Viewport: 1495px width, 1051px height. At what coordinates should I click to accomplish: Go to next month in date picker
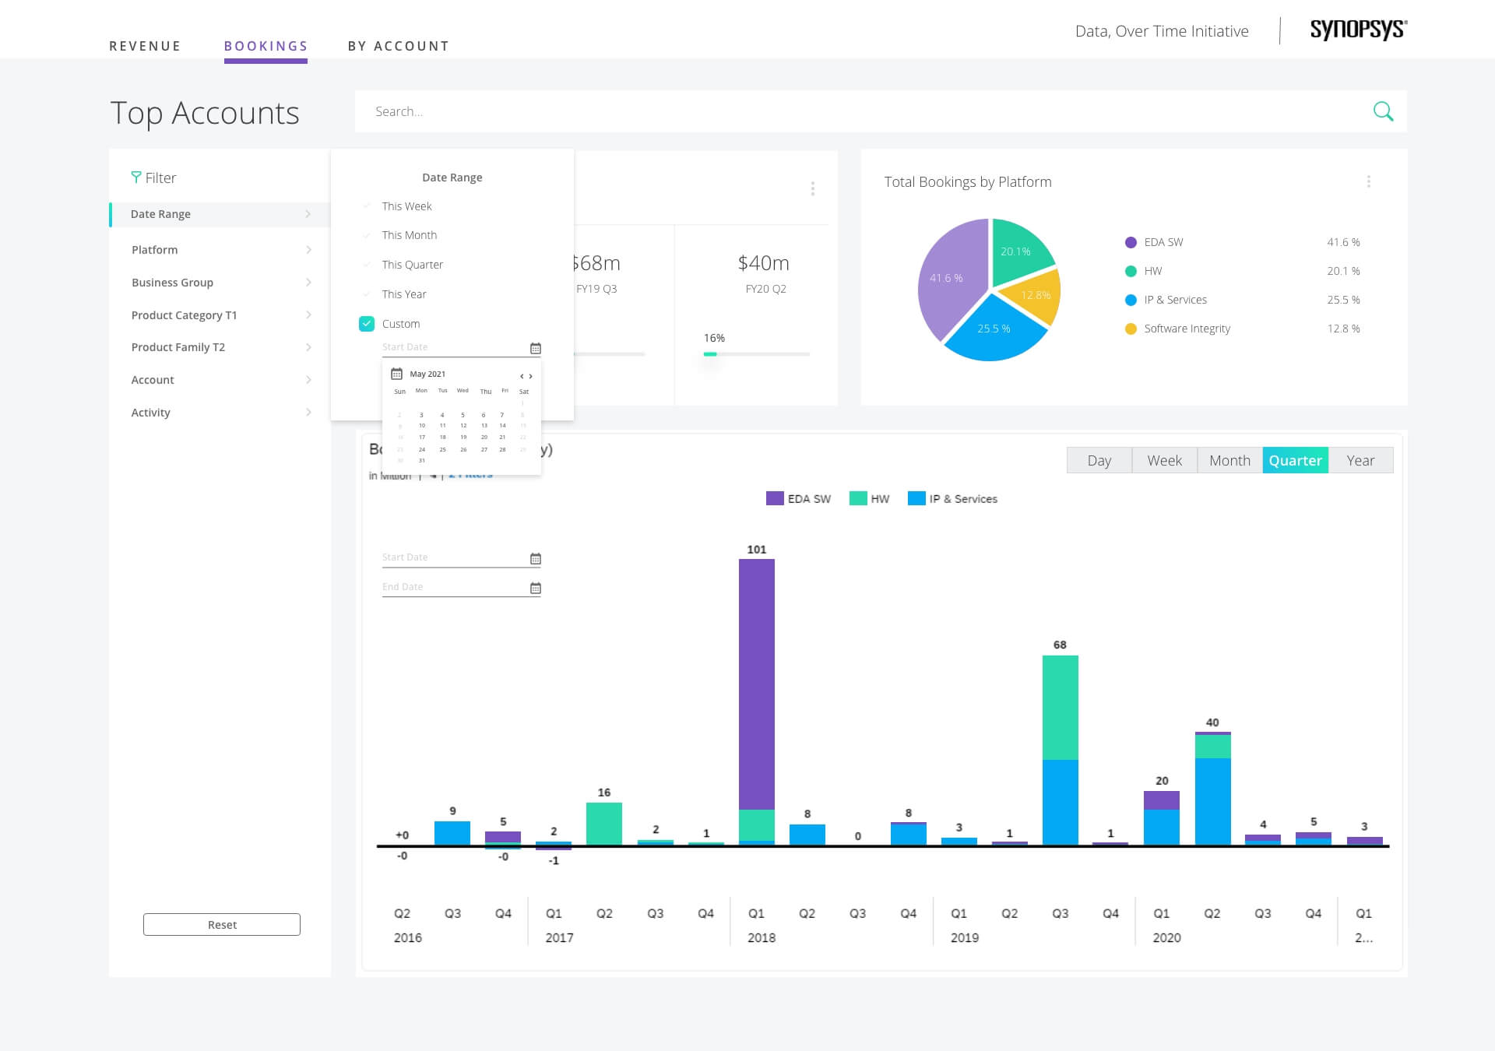pyautogui.click(x=531, y=377)
